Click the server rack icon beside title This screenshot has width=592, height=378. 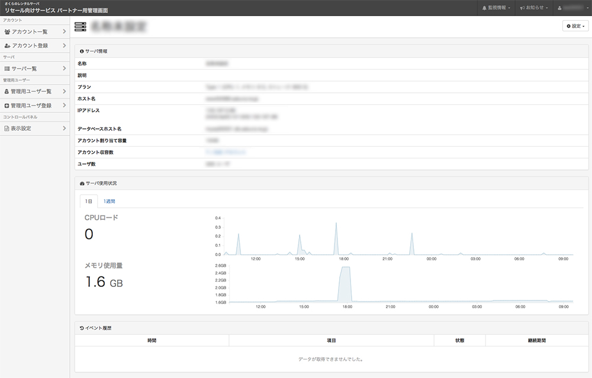[x=80, y=27]
